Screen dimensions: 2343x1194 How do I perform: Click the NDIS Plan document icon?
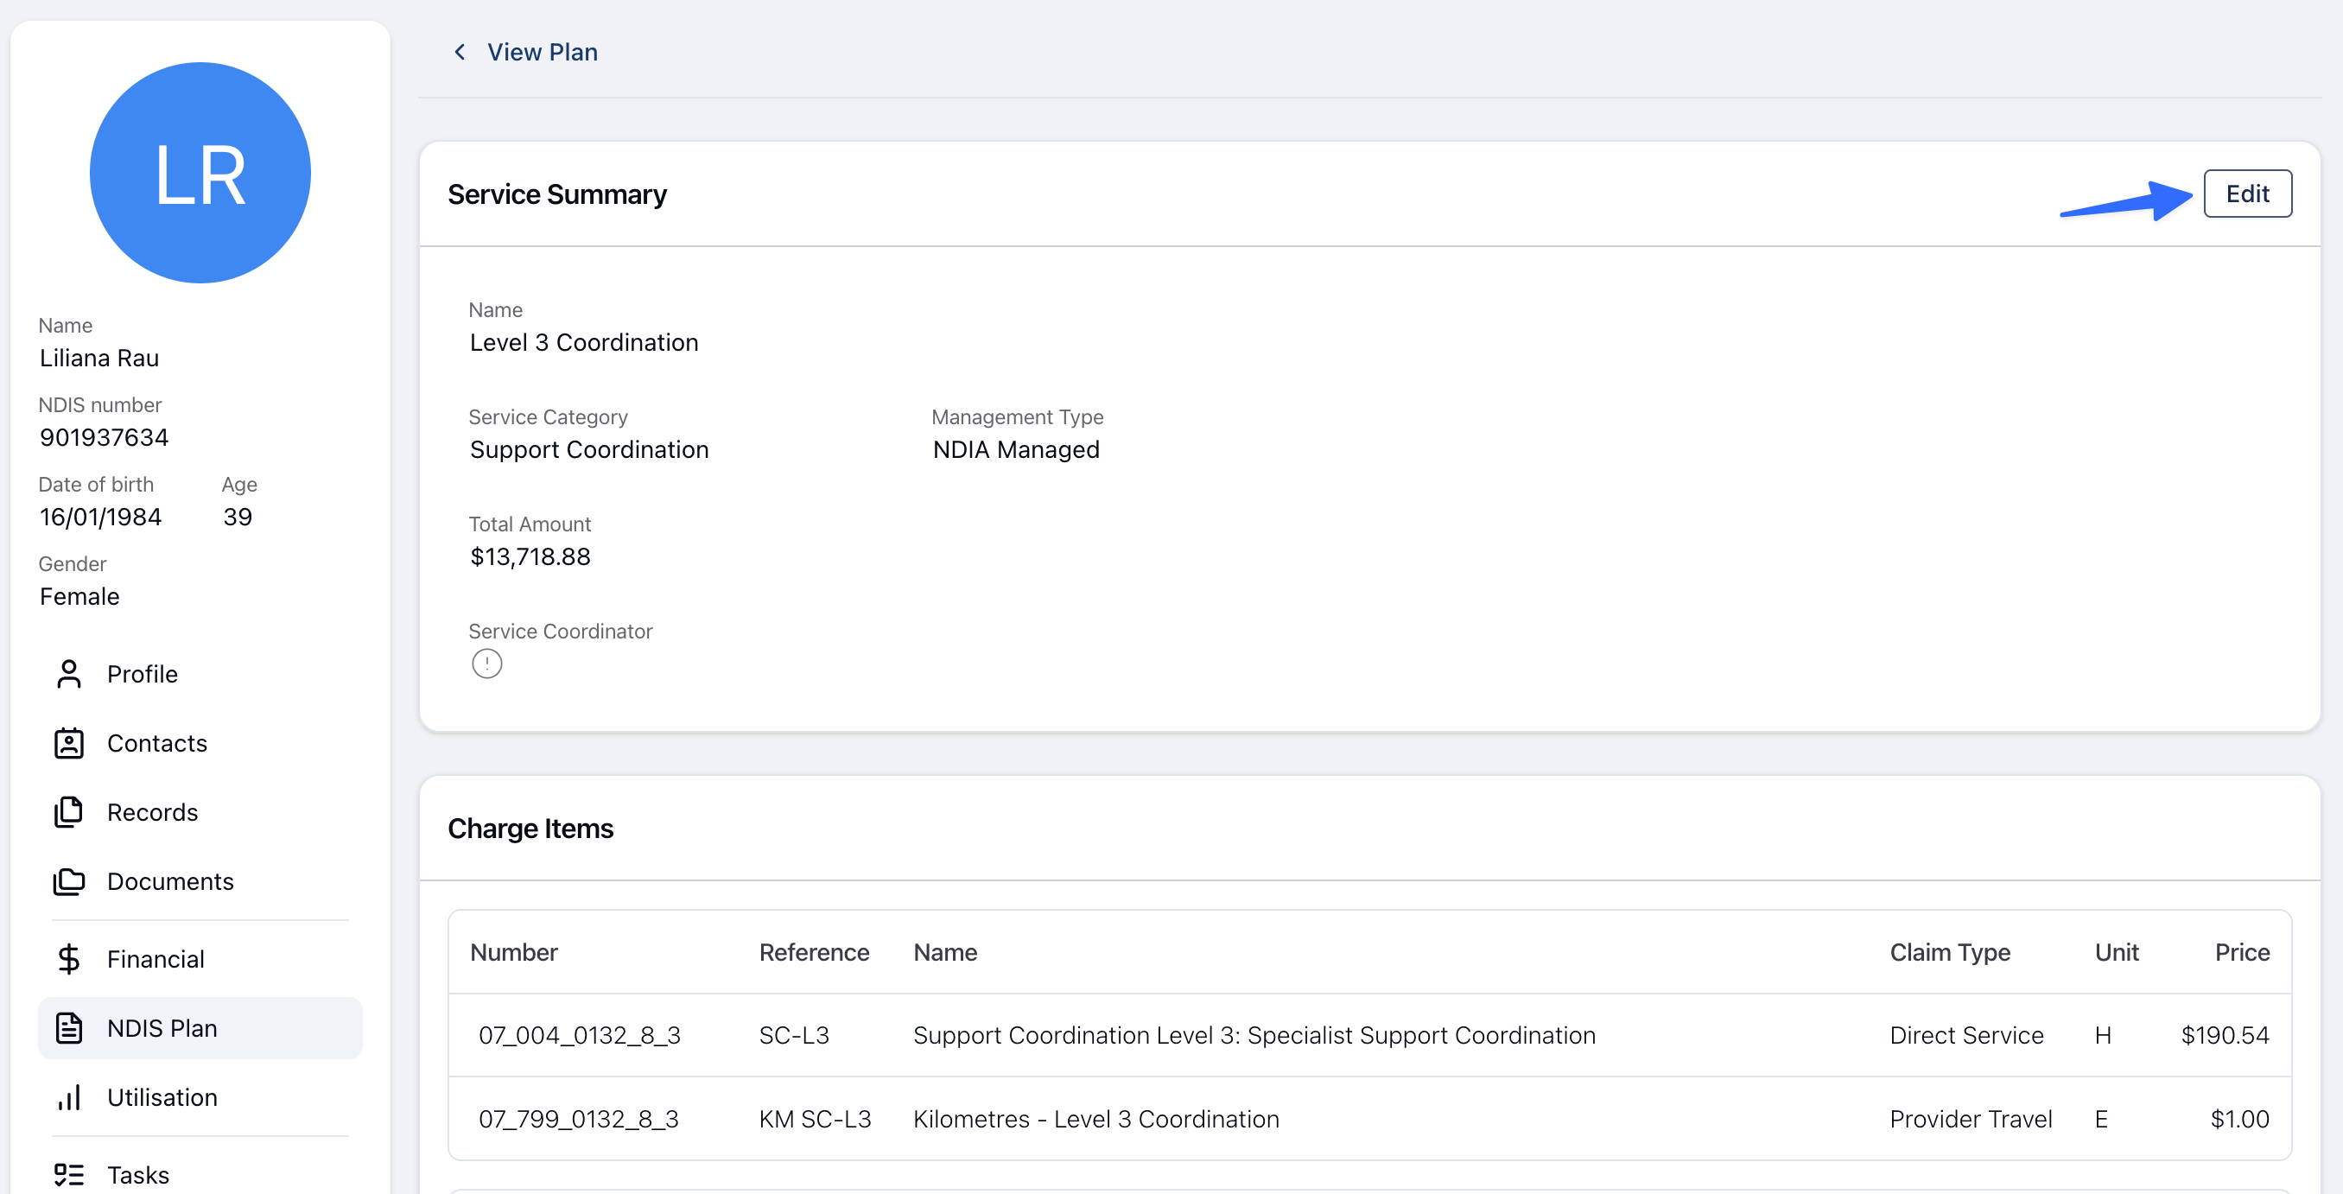69,1027
